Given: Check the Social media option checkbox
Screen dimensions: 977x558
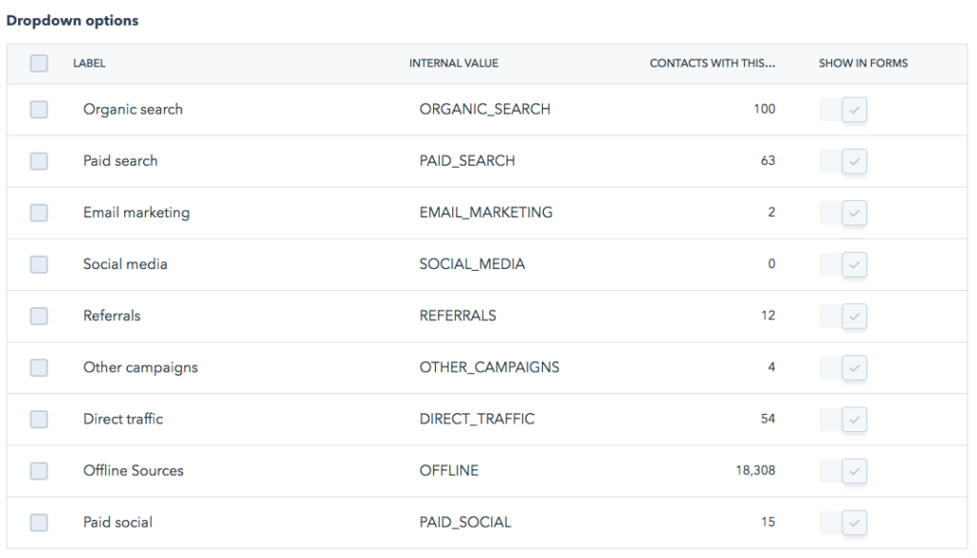Looking at the screenshot, I should click(x=38, y=264).
